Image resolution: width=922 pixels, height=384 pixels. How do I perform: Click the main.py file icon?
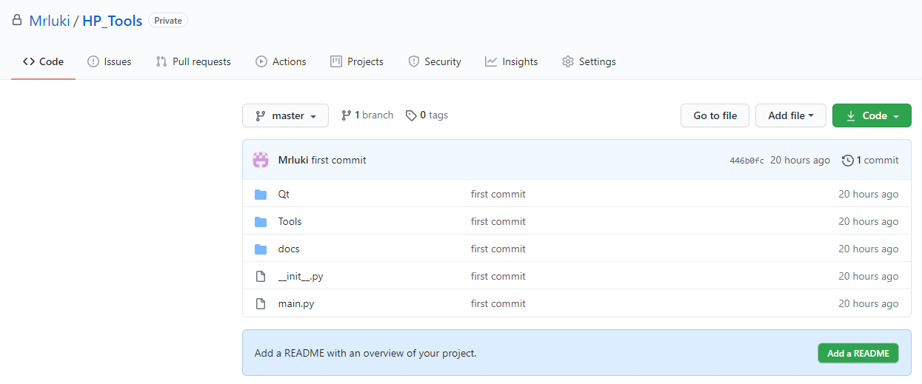260,303
